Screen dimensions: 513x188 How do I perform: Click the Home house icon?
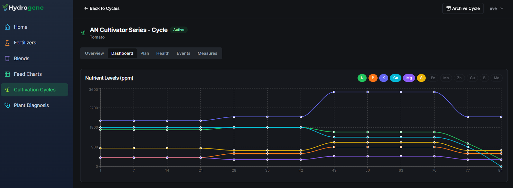[7, 27]
